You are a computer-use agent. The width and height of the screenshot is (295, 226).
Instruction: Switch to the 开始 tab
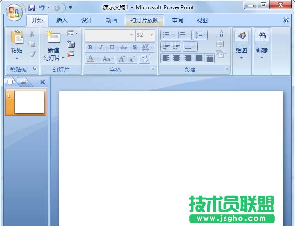pyautogui.click(x=37, y=21)
